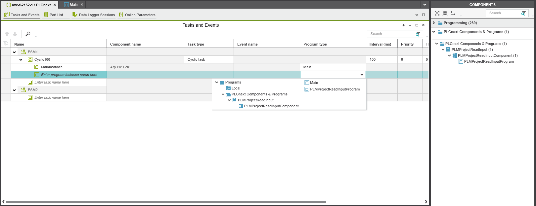Close the axc-f-2152-1 / PLCnext tab

point(55,5)
